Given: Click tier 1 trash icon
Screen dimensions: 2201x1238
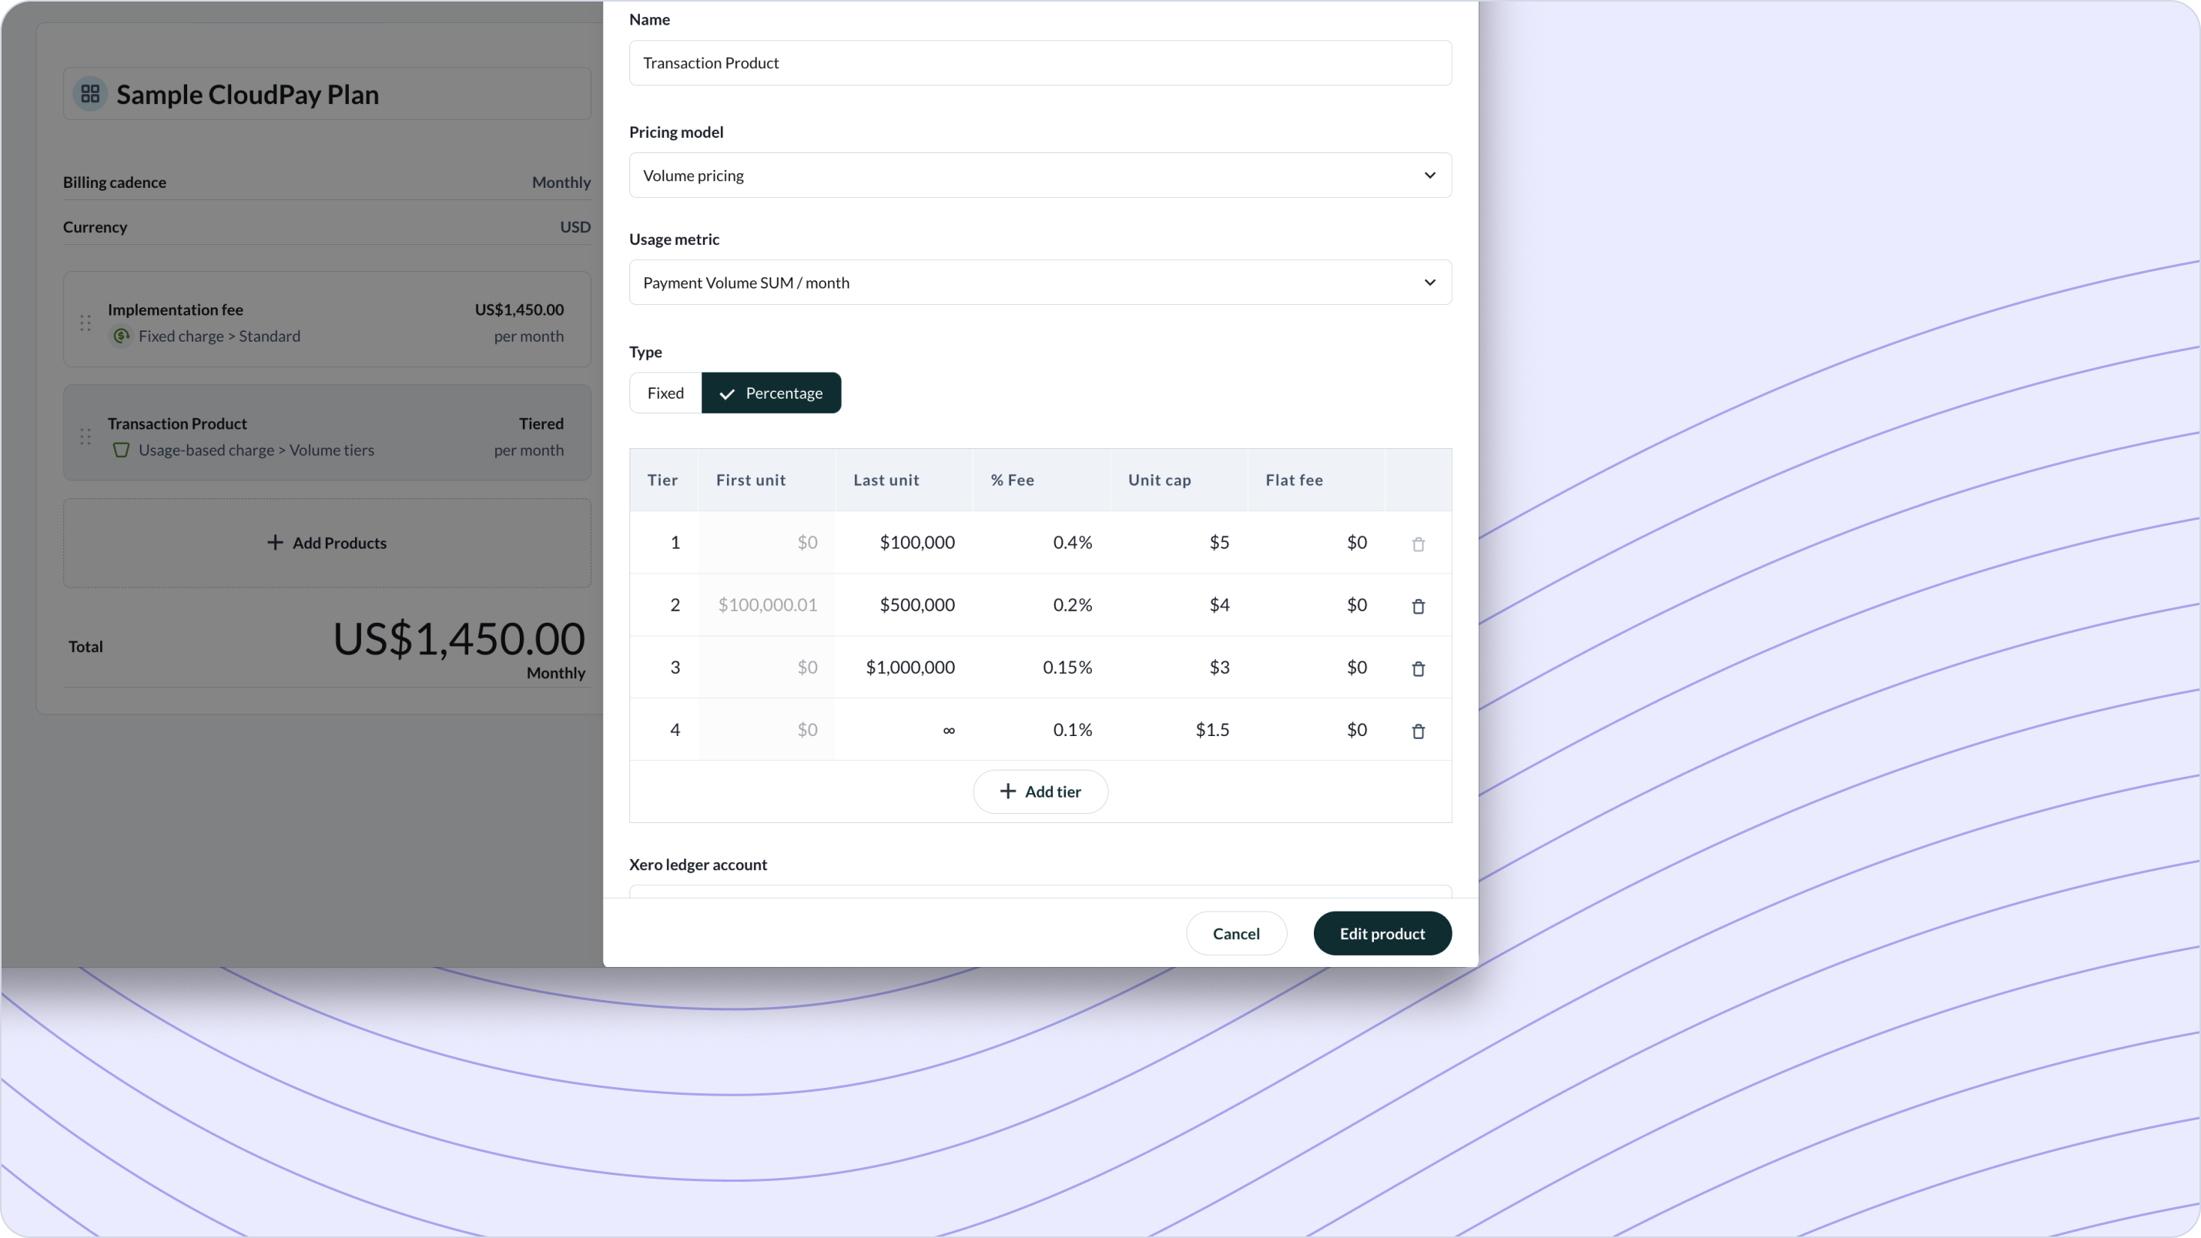Looking at the screenshot, I should tap(1418, 544).
